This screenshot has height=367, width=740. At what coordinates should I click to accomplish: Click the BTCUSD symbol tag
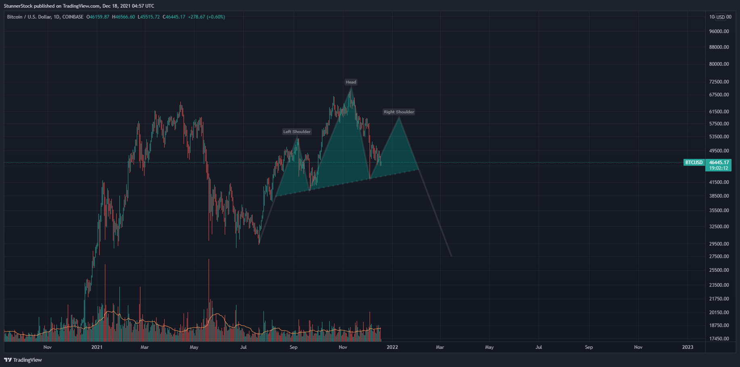(x=694, y=163)
